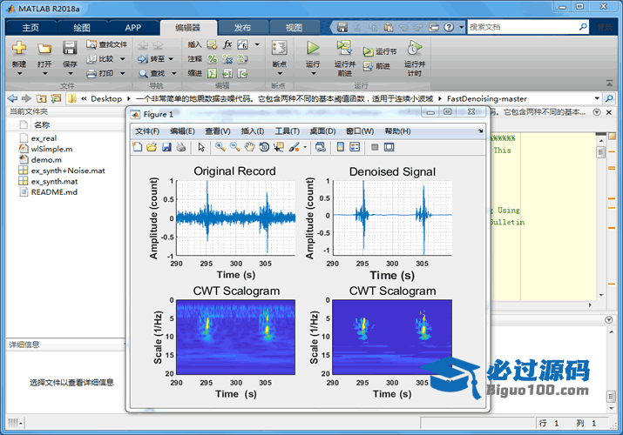Open the New (新建) dropdown arrow
The image size is (623, 435).
pyautogui.click(x=19, y=73)
